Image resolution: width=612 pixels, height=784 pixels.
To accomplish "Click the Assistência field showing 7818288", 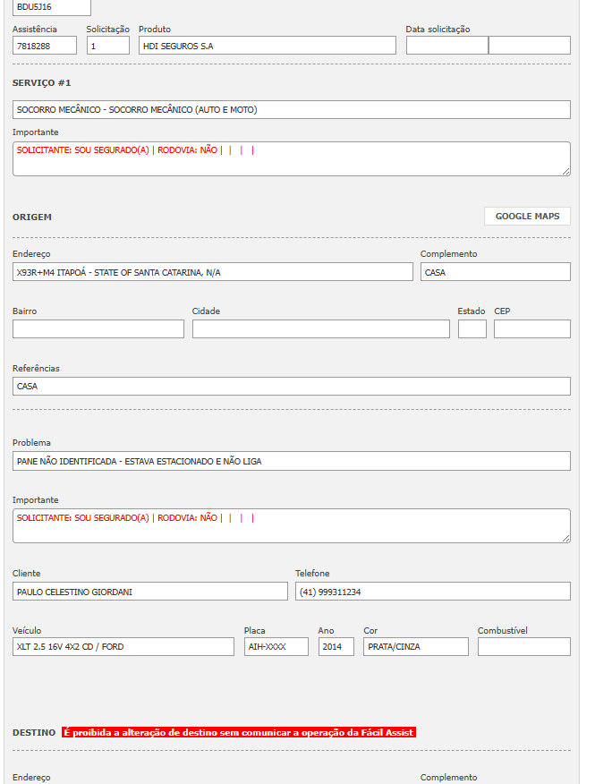I will (x=45, y=46).
